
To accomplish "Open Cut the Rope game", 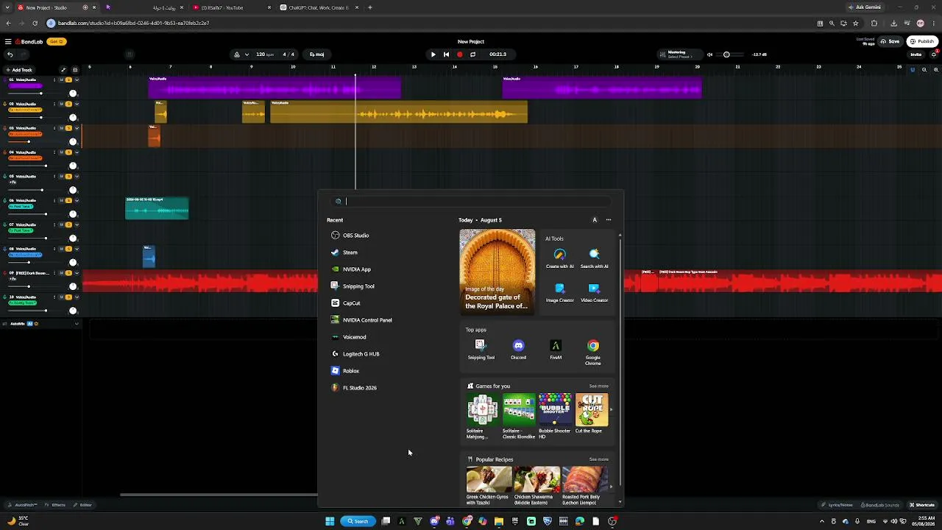I will pyautogui.click(x=592, y=414).
